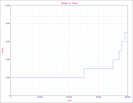Click the 'Stress vs. Time' chart title

click(x=69, y=3)
